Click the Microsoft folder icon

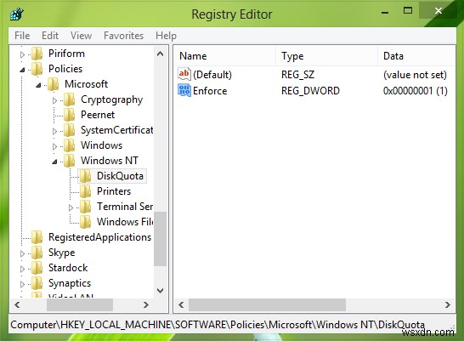click(54, 84)
